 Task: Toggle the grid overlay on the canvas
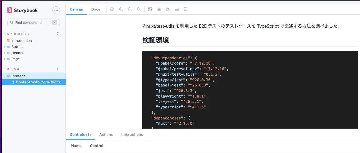159,9
